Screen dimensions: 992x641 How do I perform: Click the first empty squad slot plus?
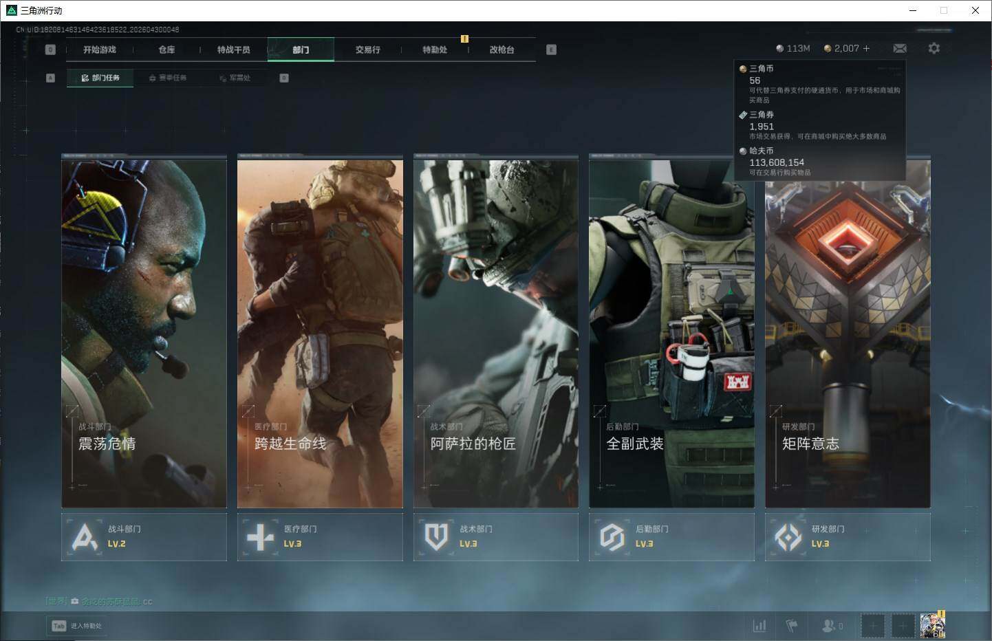point(872,625)
